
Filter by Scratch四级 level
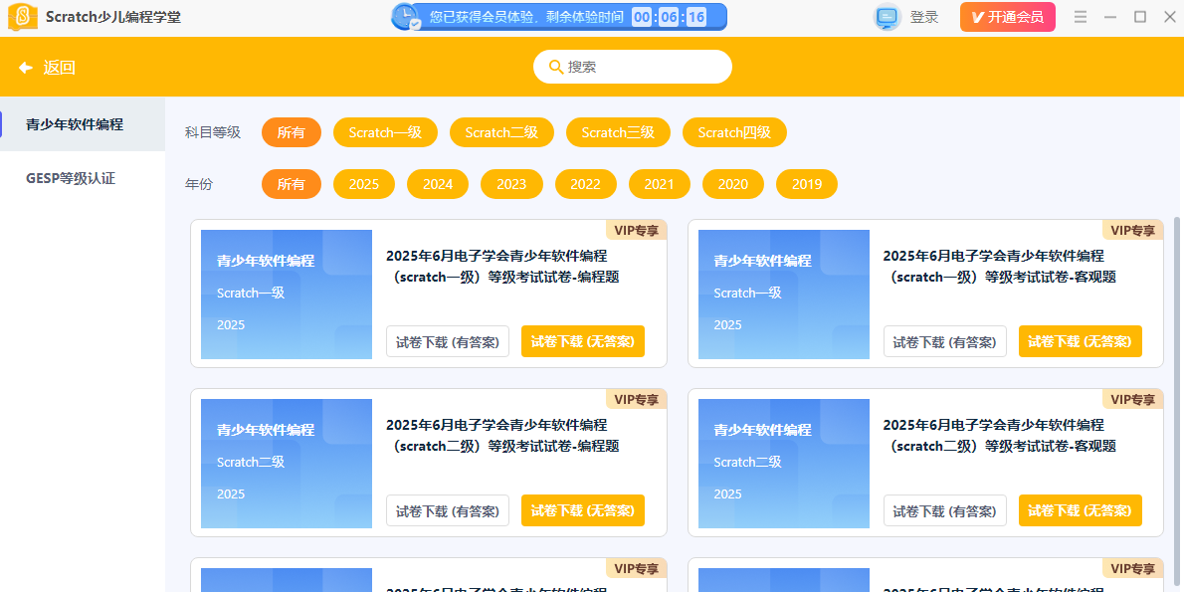[734, 133]
